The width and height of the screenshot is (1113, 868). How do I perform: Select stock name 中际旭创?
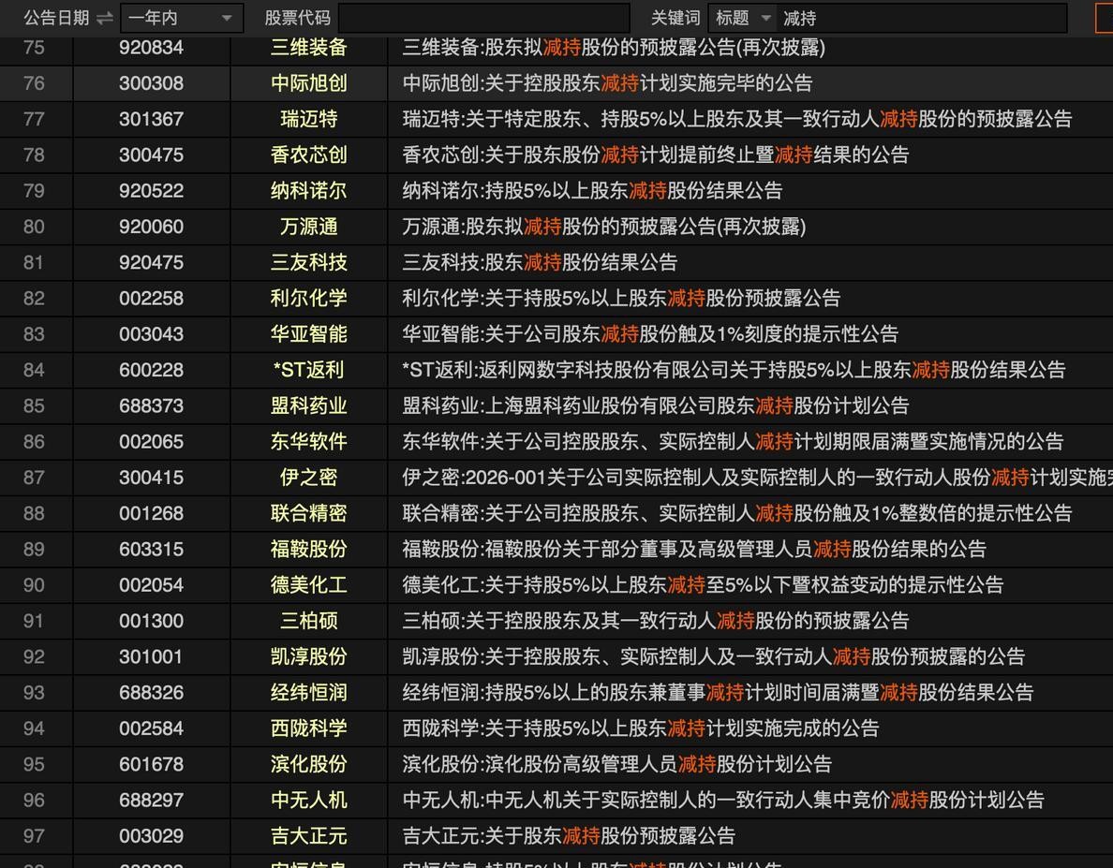coord(309,83)
